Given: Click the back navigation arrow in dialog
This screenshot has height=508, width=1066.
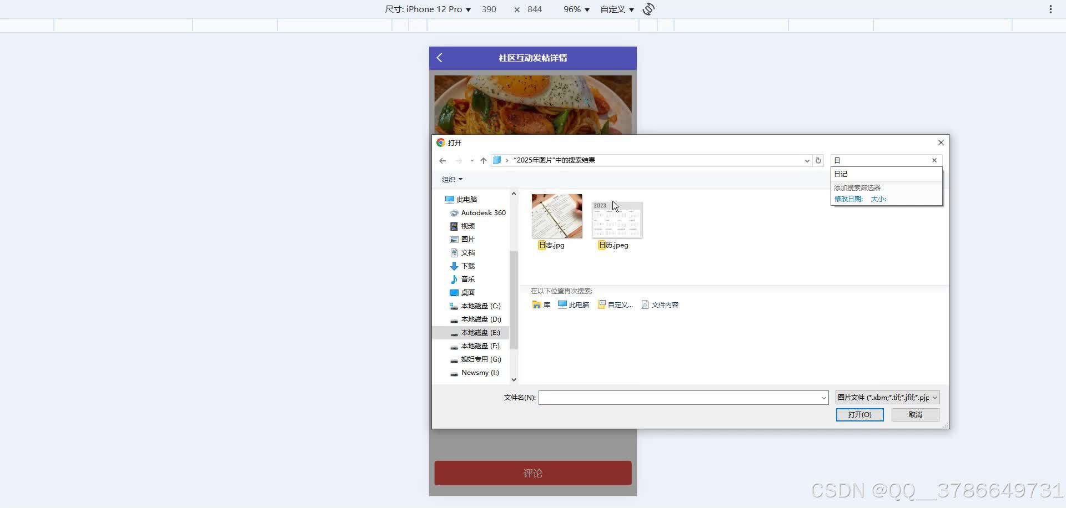Looking at the screenshot, I should point(442,160).
